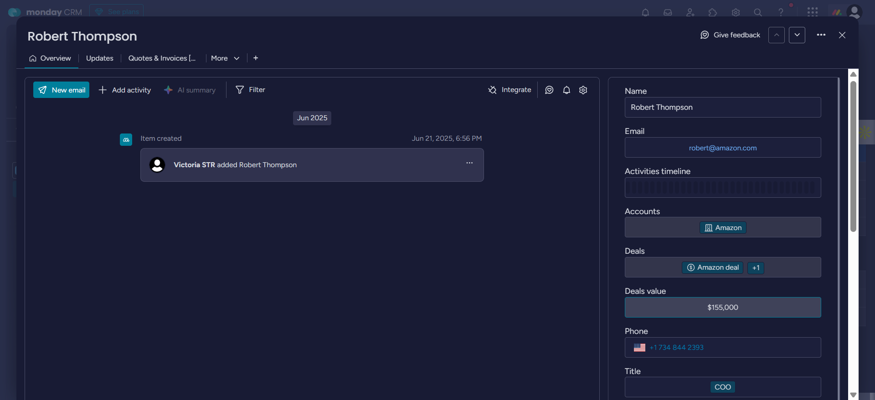
Task: Go to the previous item with up arrow
Action: point(777,35)
